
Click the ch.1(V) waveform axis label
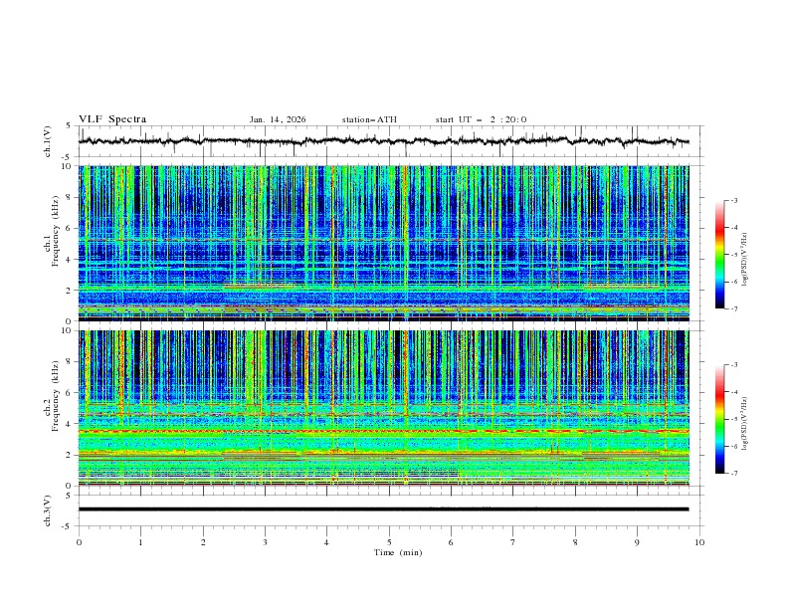50,141
